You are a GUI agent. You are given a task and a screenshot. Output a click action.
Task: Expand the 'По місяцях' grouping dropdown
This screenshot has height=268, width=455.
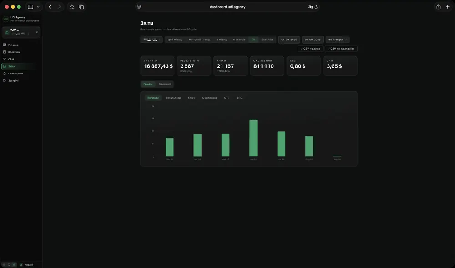pos(337,40)
